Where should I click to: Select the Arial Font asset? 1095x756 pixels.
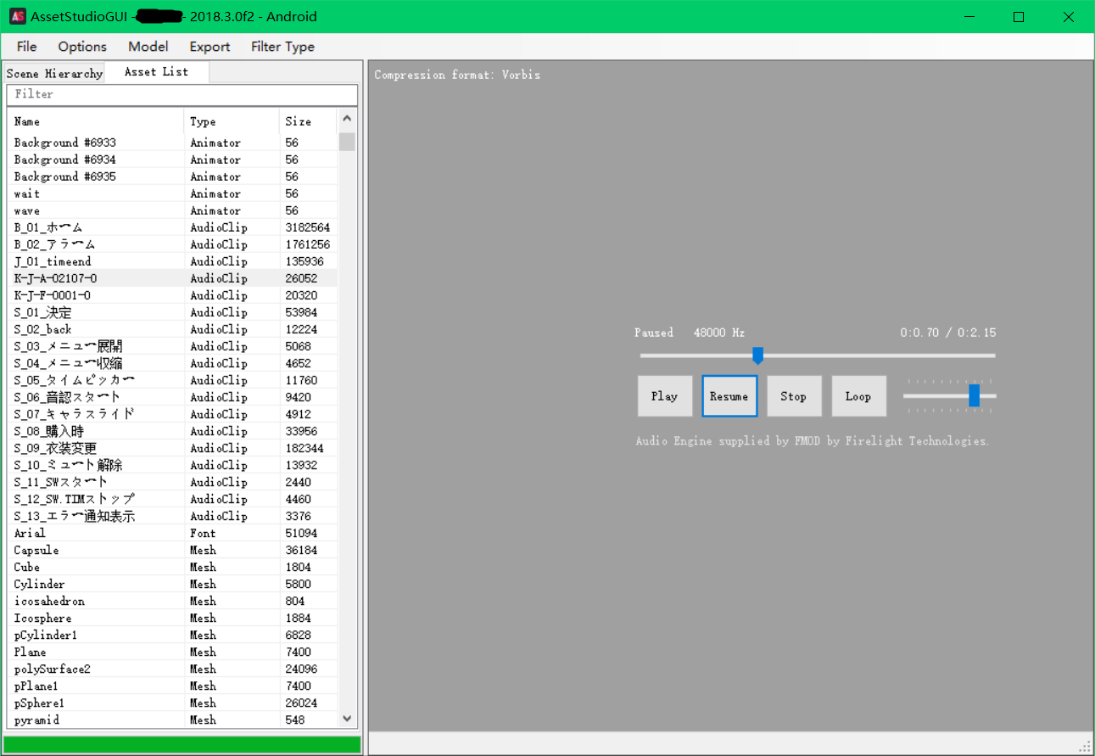(172, 533)
